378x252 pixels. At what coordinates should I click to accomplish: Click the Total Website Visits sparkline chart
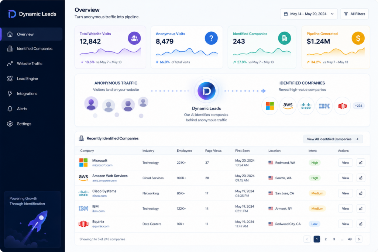(x=110, y=52)
